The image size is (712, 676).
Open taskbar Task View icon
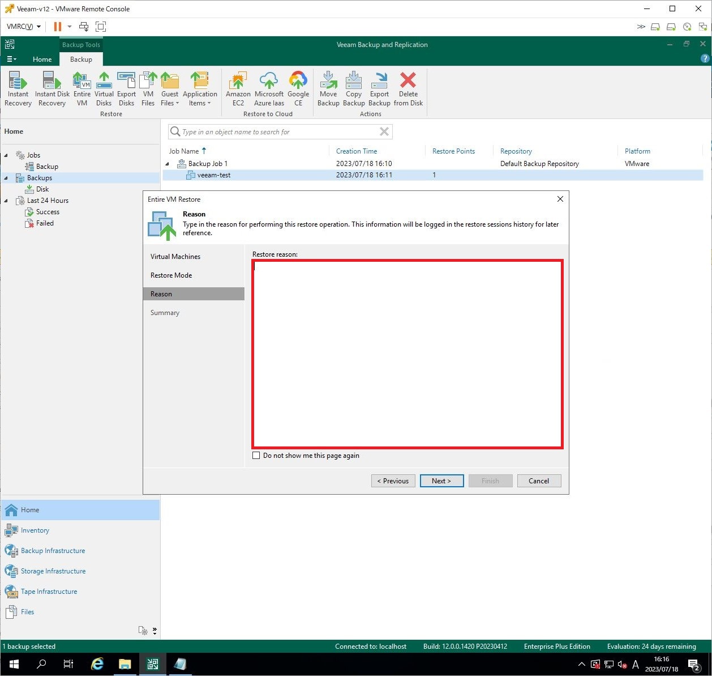click(x=68, y=664)
